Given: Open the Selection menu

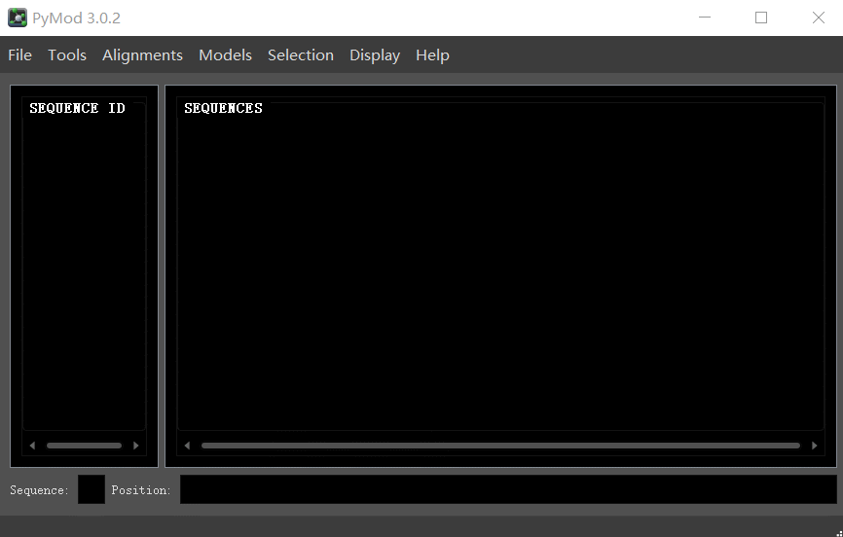Looking at the screenshot, I should tap(301, 54).
